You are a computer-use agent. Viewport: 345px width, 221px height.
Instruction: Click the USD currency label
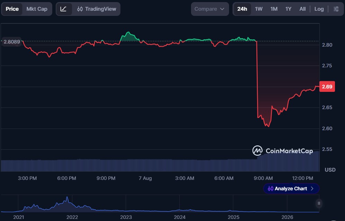pos(330,170)
